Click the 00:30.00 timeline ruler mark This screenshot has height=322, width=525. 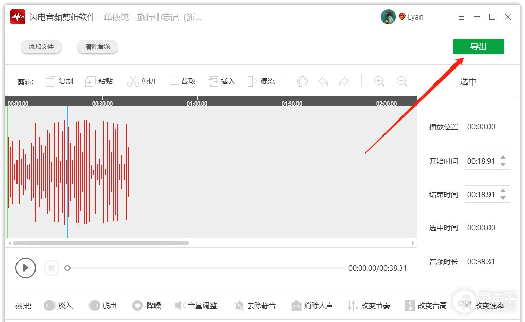[x=102, y=104]
